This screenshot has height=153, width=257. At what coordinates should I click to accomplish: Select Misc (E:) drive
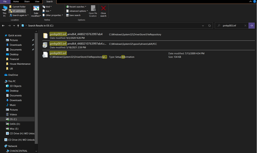point(14,129)
